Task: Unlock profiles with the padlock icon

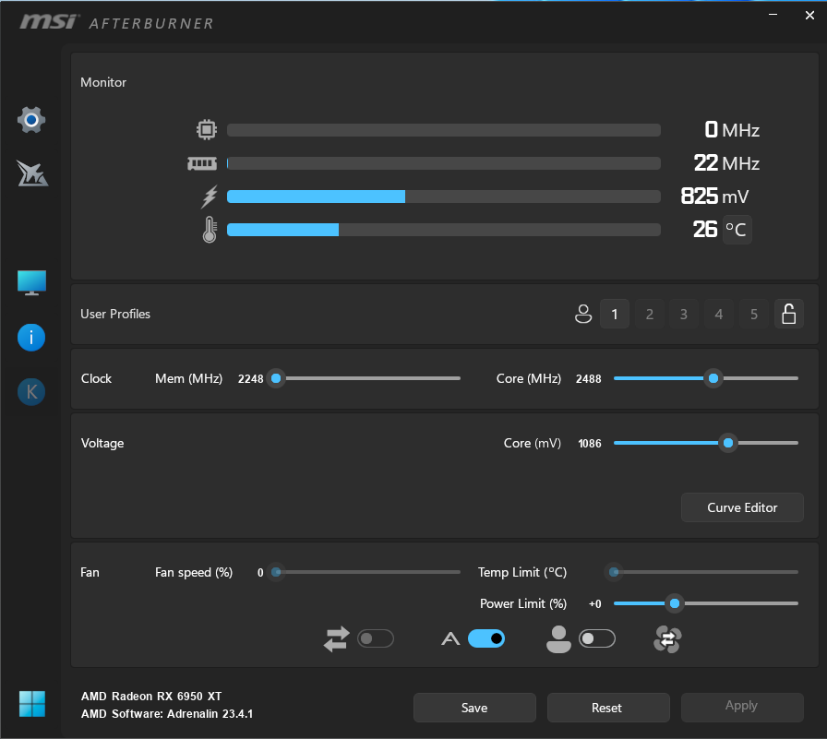Action: coord(789,315)
